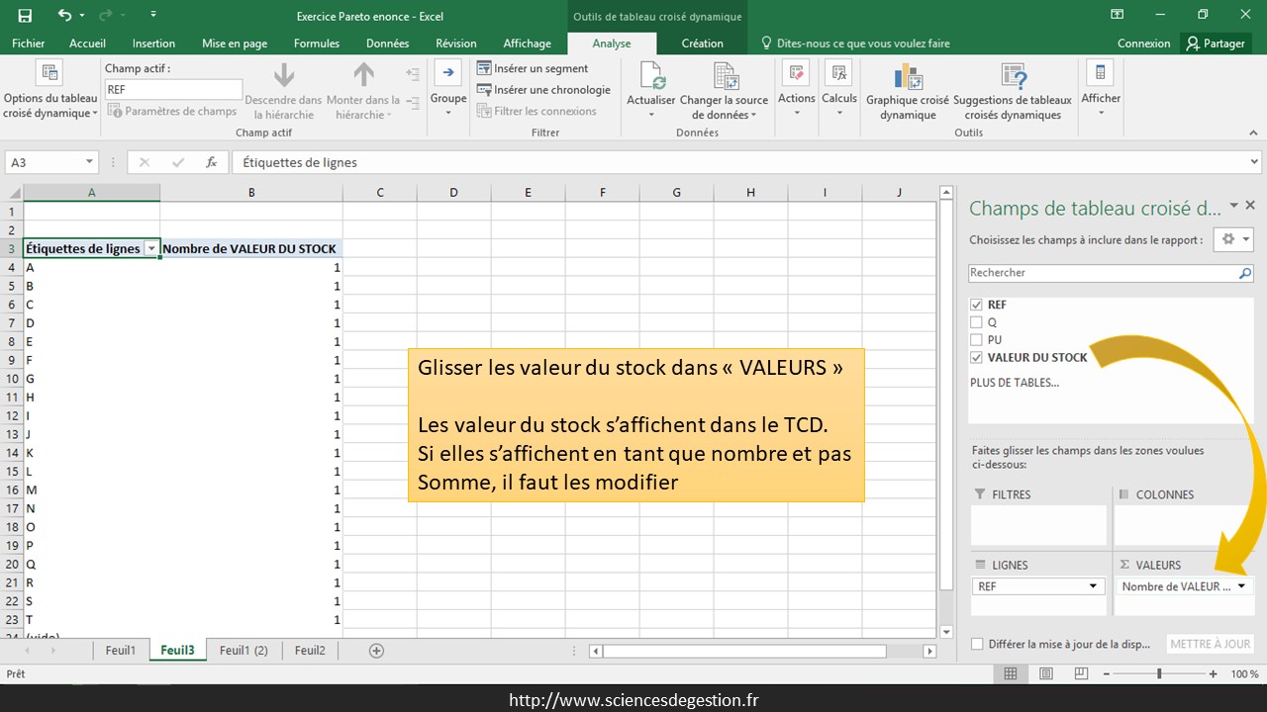Click Insérer un segment icon
The height and width of the screenshot is (712, 1267).
point(484,68)
